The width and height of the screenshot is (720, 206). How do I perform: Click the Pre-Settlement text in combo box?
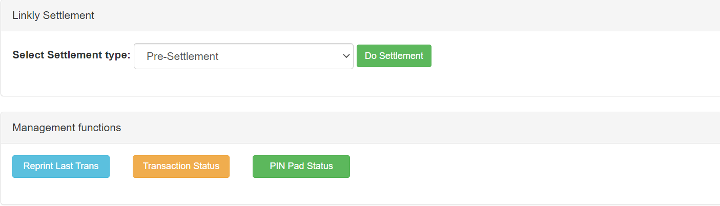(182, 56)
